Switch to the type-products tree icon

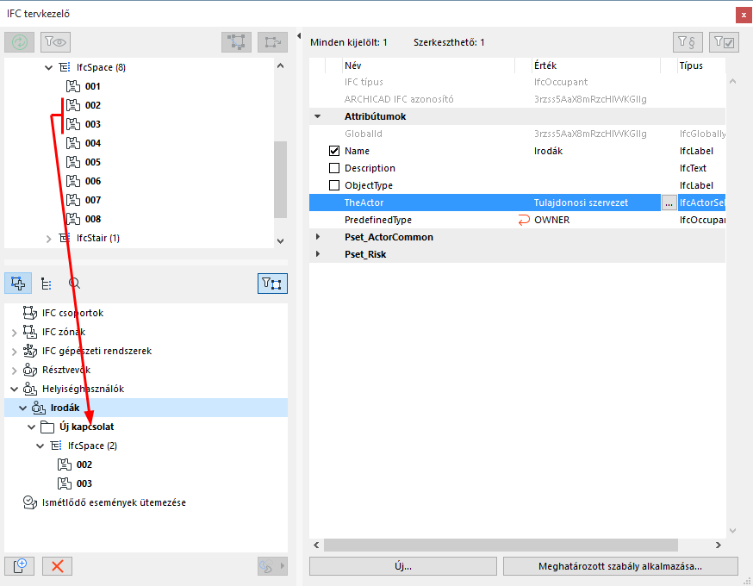click(47, 284)
